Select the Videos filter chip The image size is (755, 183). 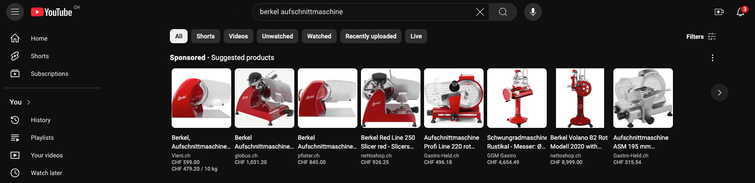(x=238, y=36)
